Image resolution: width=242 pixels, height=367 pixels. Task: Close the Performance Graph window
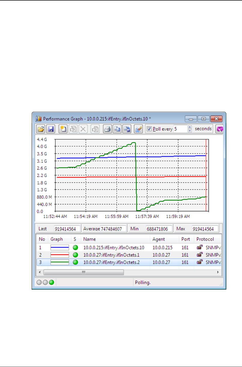pyautogui.click(x=216, y=119)
